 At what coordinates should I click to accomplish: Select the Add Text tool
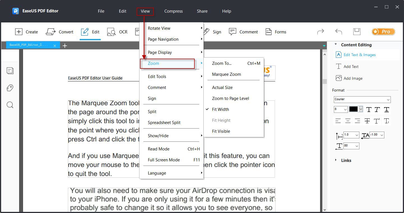click(351, 67)
